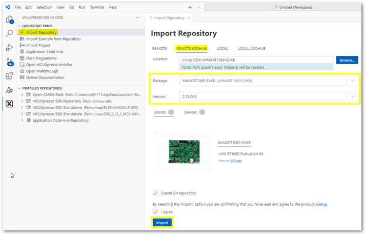Screen dimensions: 366x235
Task: Open the Terminal menu
Action: [97, 7]
